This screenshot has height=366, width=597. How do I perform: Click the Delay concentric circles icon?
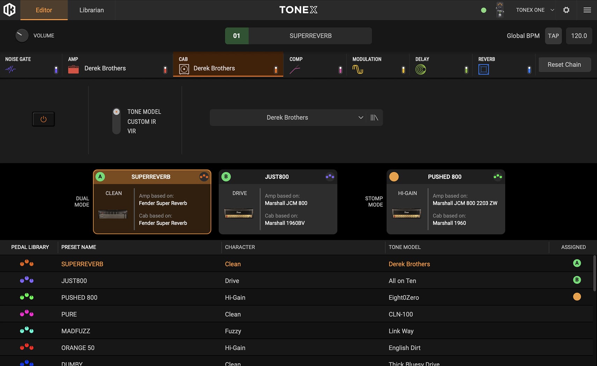[421, 70]
